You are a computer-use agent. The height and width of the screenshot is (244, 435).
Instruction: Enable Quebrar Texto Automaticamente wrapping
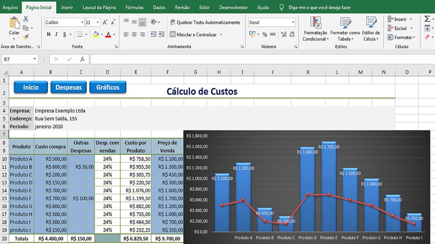point(206,22)
